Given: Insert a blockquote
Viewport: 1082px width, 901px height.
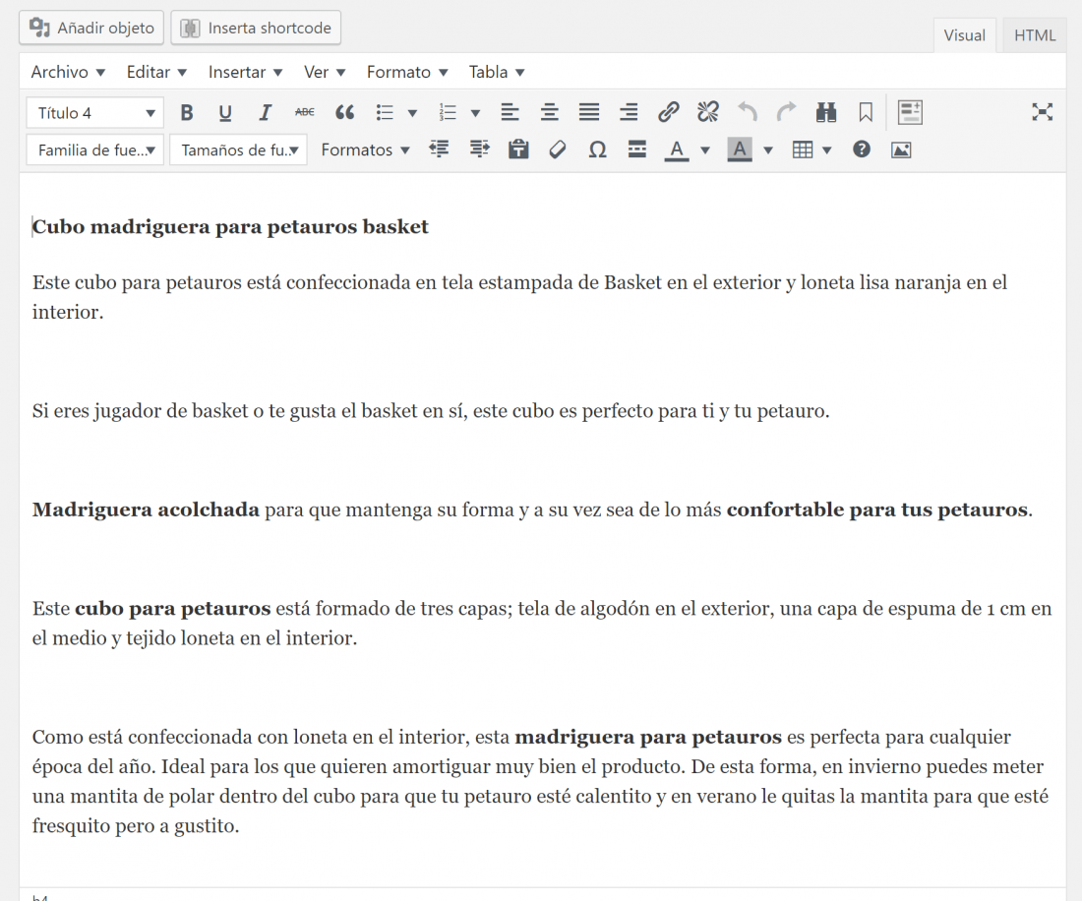Looking at the screenshot, I should tap(344, 112).
